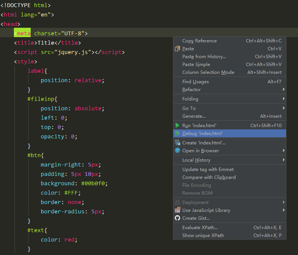
Task: Click the disabled File Encoding entry
Action: pyautogui.click(x=229, y=185)
